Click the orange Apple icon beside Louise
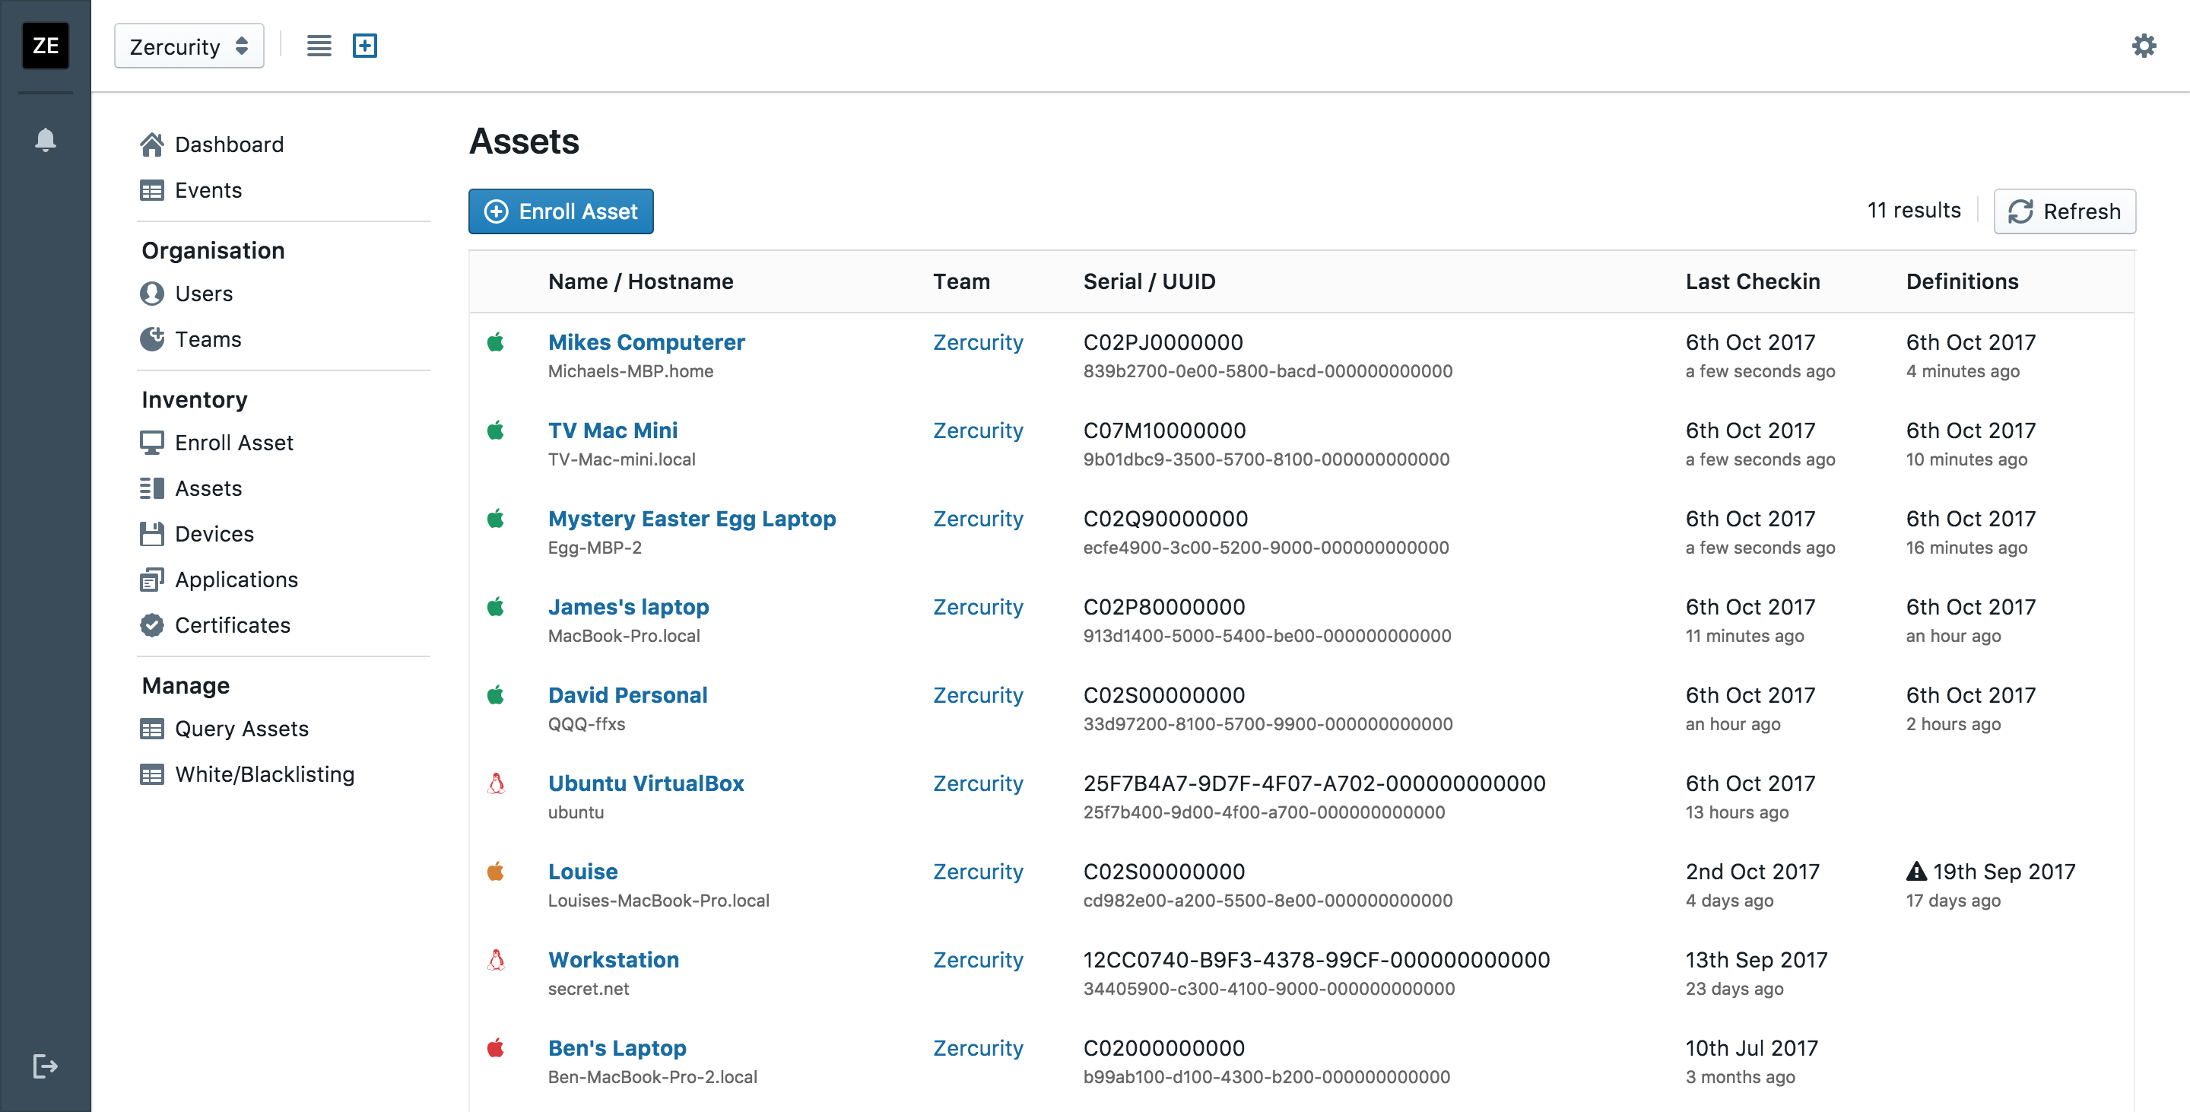2190x1112 pixels. pyautogui.click(x=496, y=872)
